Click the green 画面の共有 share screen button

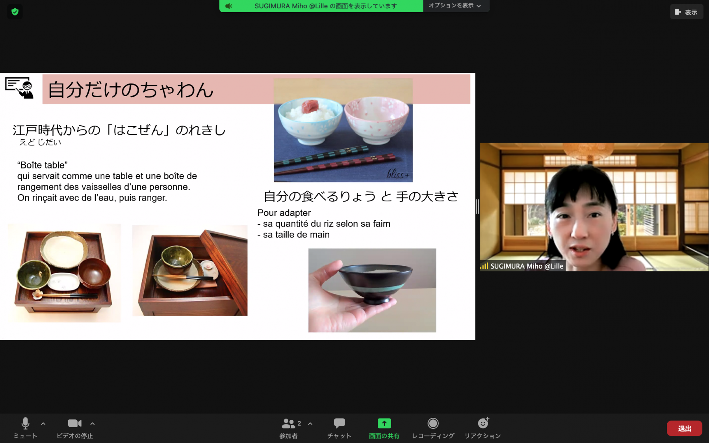[384, 428]
